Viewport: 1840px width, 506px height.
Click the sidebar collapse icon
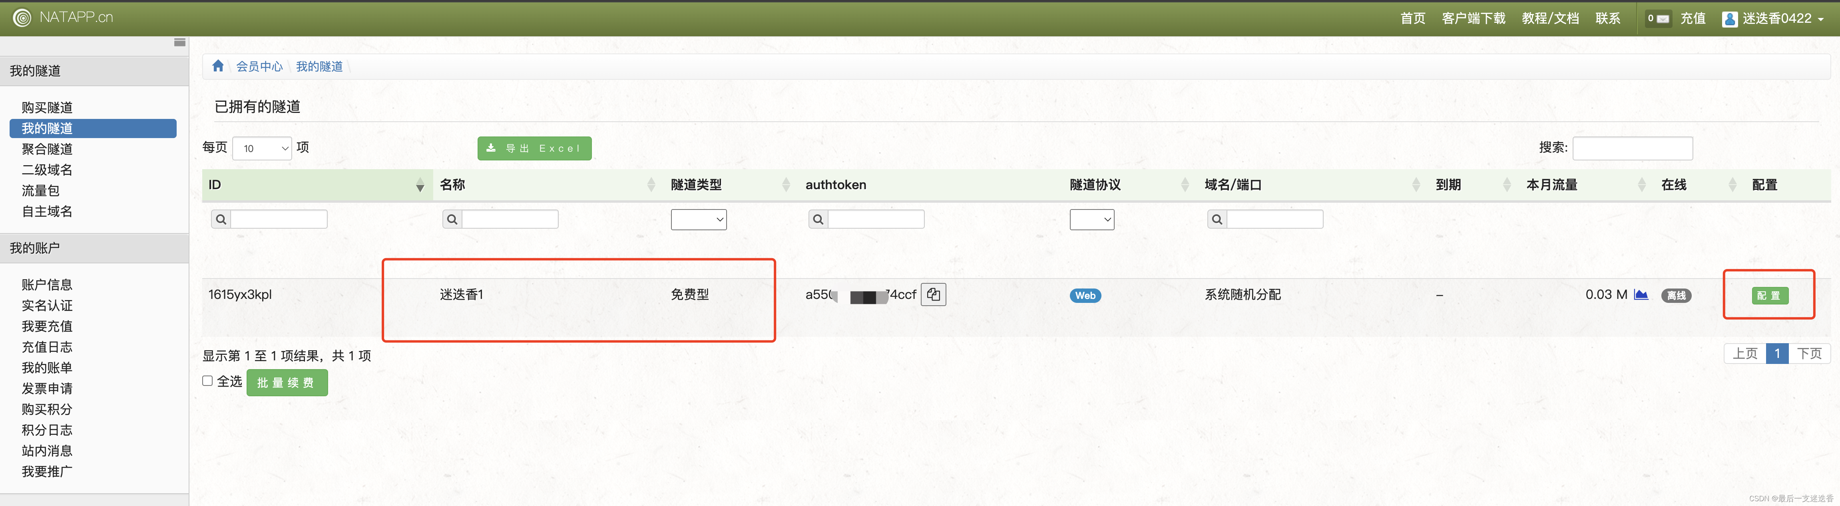click(x=179, y=43)
